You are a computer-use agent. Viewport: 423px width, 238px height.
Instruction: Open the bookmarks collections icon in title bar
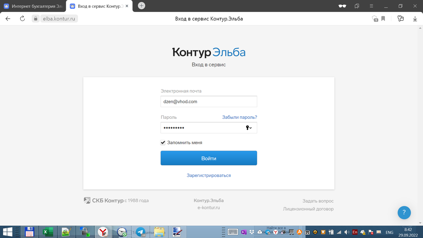[x=357, y=6]
